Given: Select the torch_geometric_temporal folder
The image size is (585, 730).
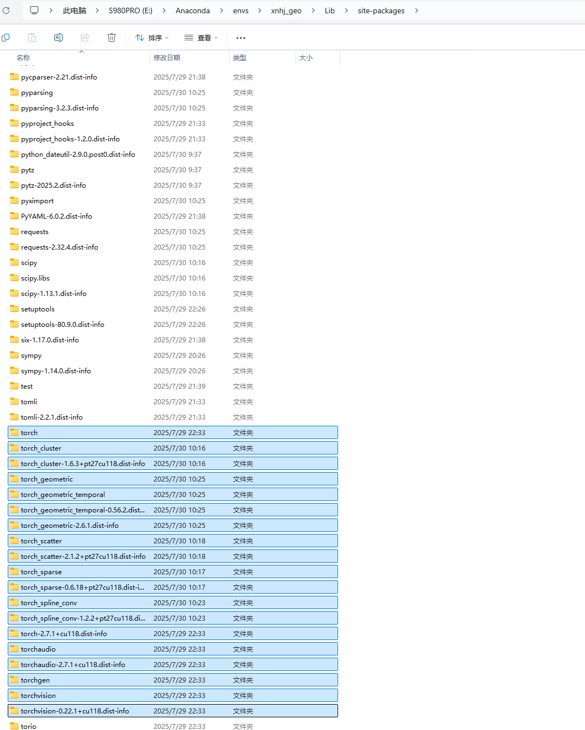Looking at the screenshot, I should 173,495.
